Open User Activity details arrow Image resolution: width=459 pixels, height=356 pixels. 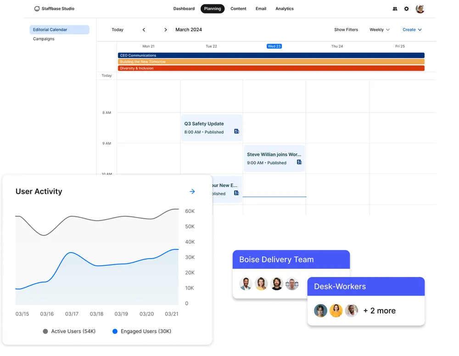tap(192, 192)
